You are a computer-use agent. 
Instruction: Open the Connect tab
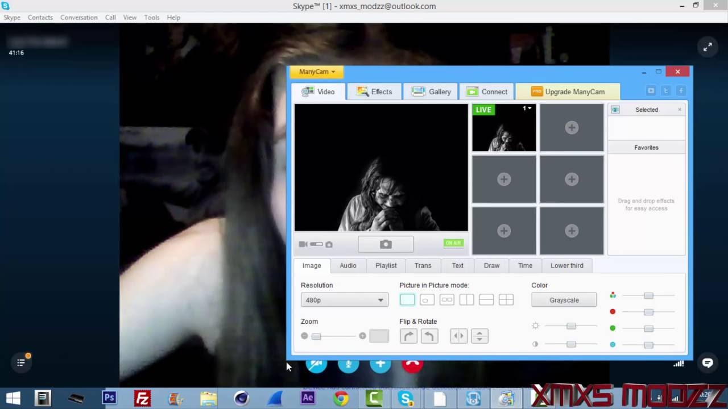click(487, 91)
